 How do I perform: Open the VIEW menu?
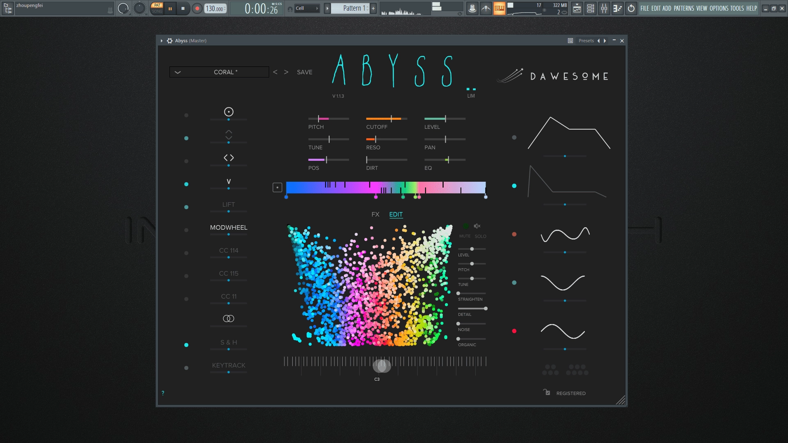[702, 8]
